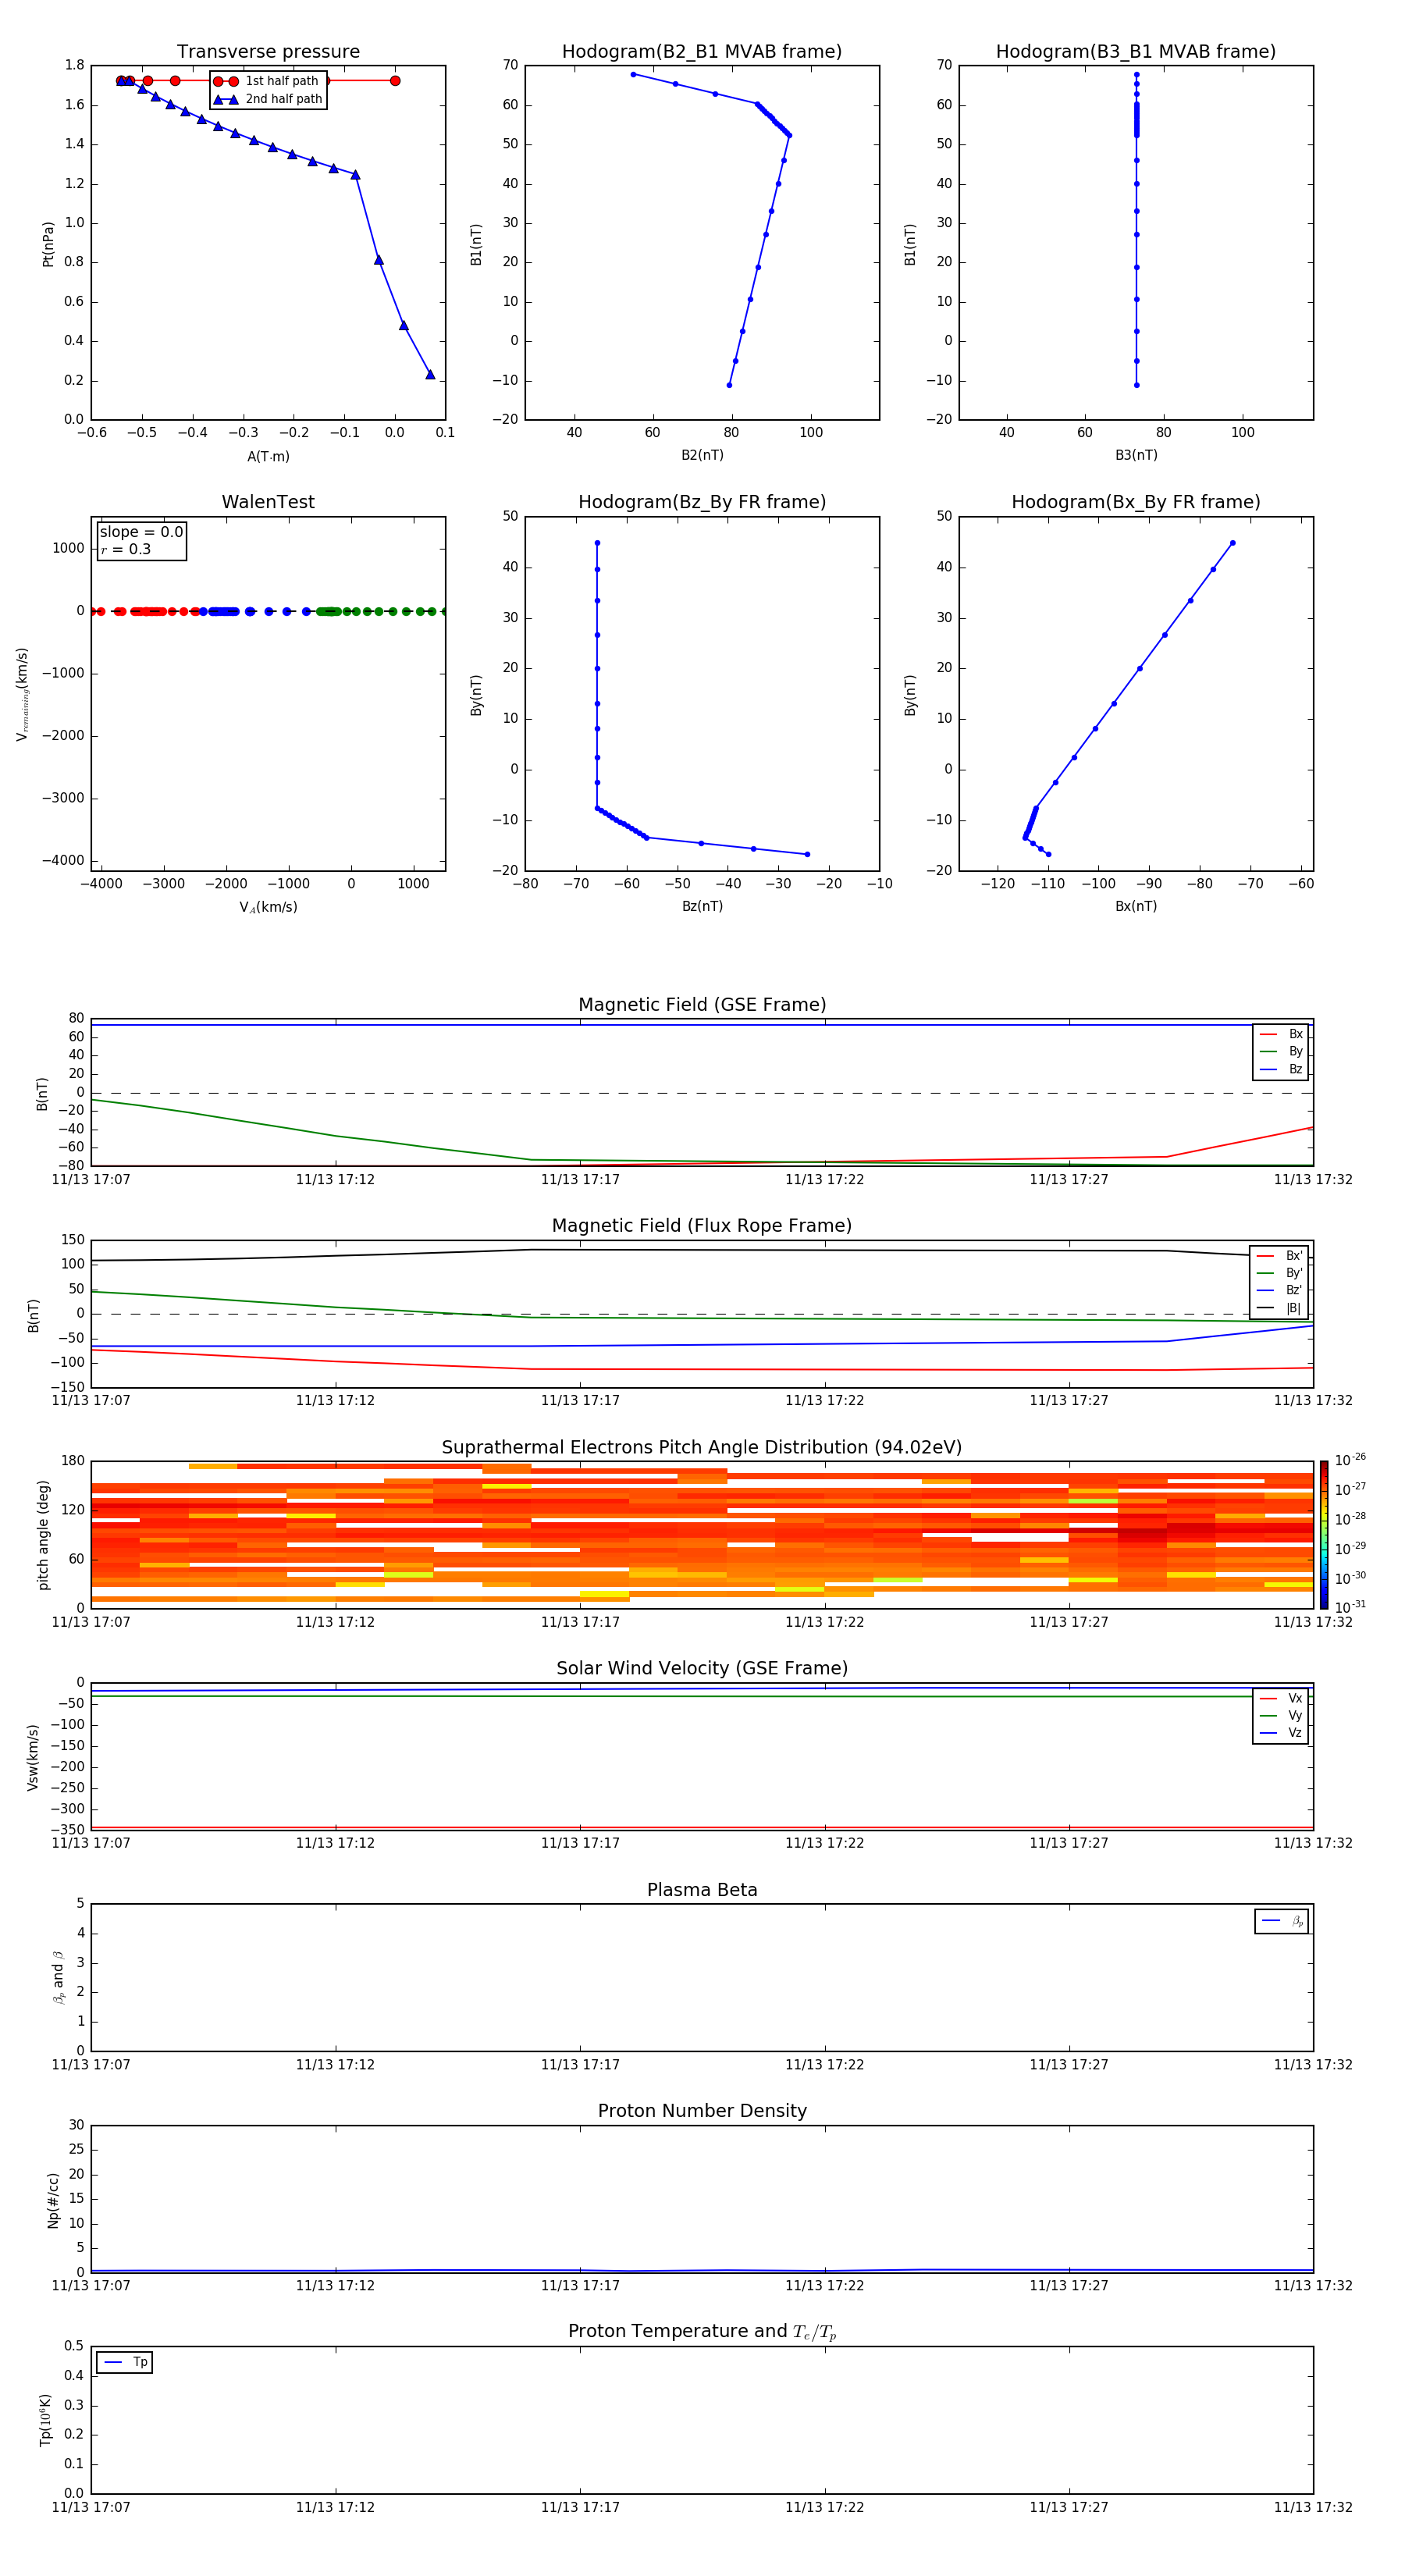The height and width of the screenshot is (2576, 1405).
Task: Click |B| legend entry in Flux Rope plot
Action: tap(1279, 1308)
